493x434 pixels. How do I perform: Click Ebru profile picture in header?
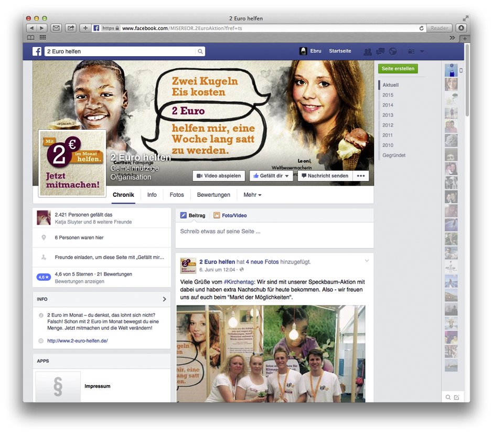click(x=303, y=51)
